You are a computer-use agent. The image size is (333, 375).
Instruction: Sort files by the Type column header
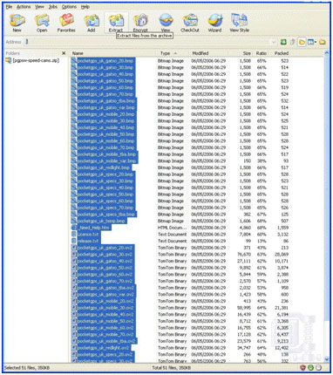click(165, 53)
